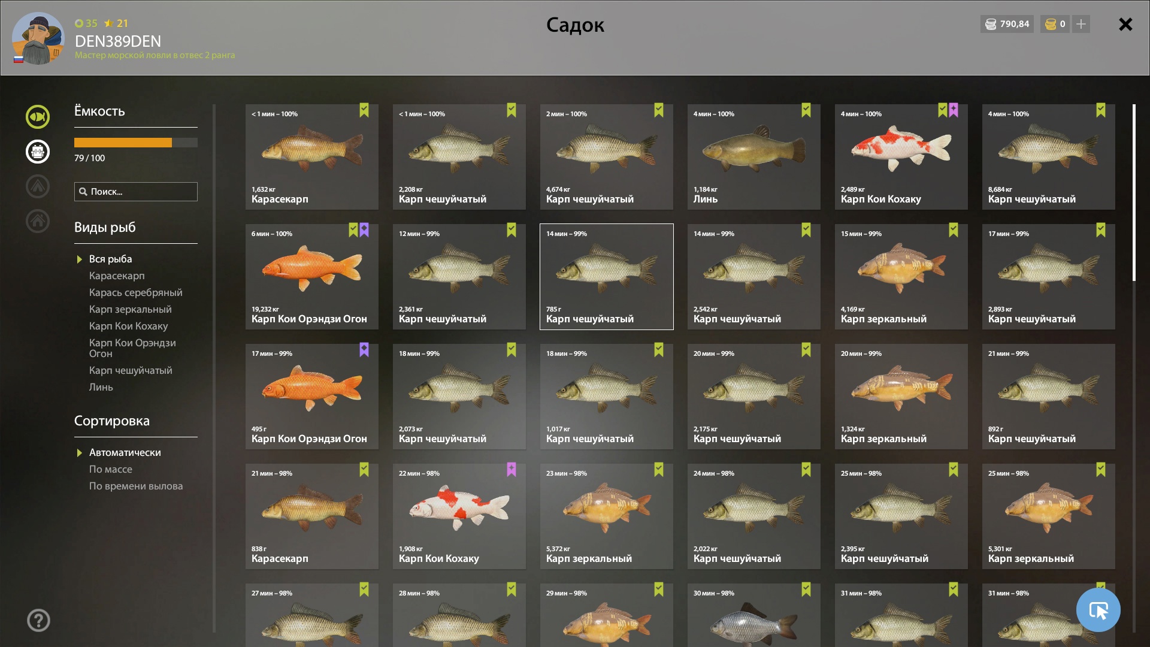The image size is (1150, 647).
Task: Open the fish keepnet sidebar icon
Action: tap(38, 117)
